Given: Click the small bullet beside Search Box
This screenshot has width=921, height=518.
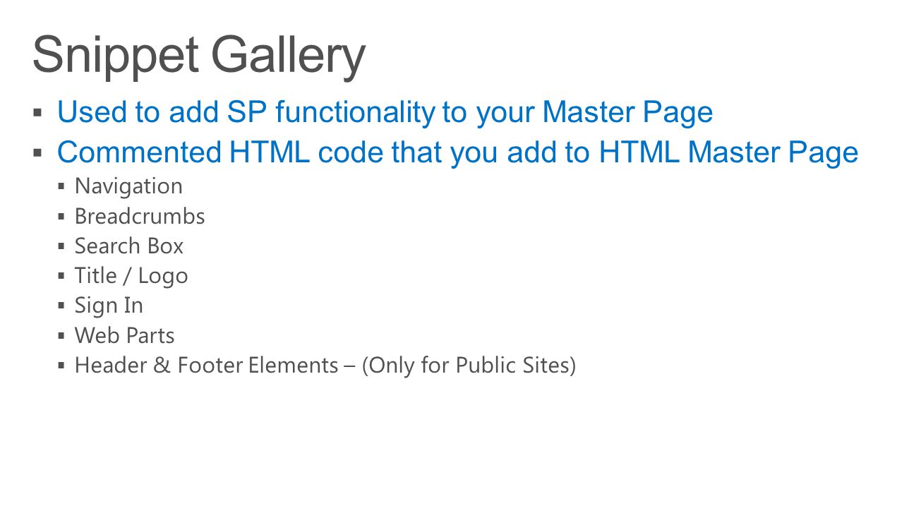Looking at the screenshot, I should point(61,246).
